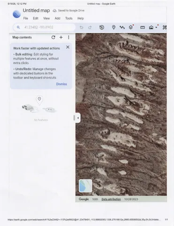Open the Edit menu
This screenshot has width=174, height=226.
coord(36,18)
